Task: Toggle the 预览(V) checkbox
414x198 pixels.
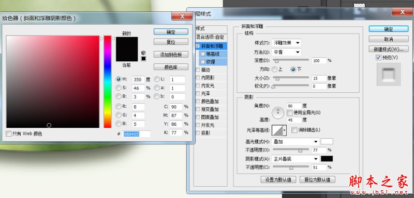Action: (379, 58)
